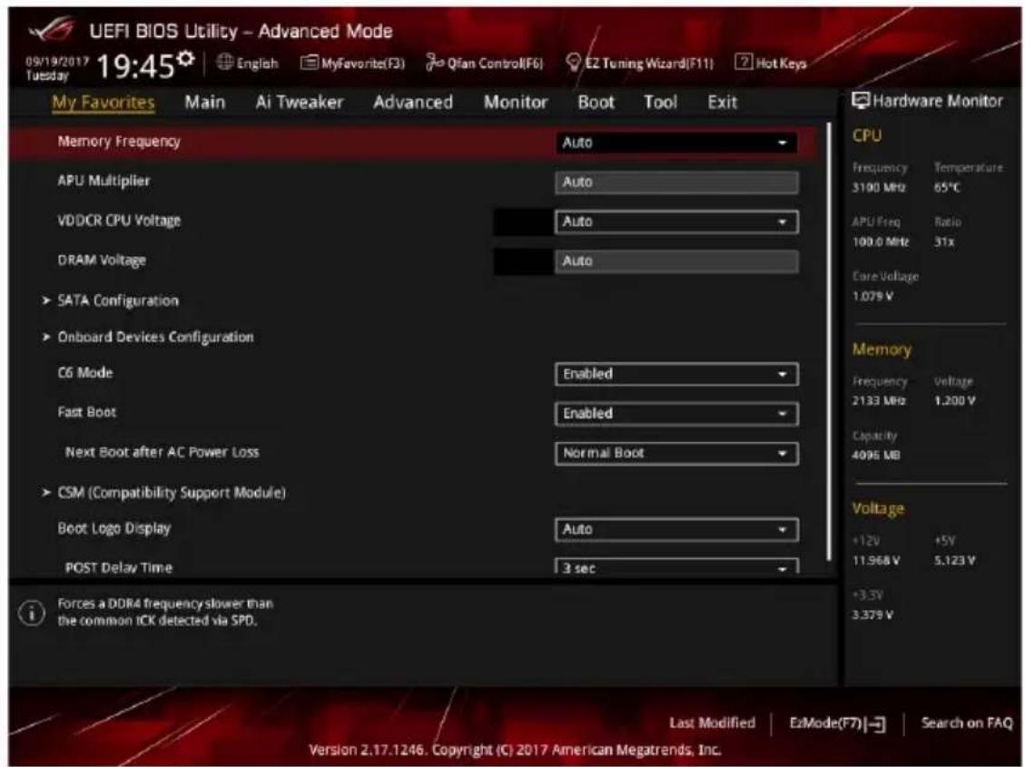Viewport: 1025px width, 767px height.
Task: Click the language globe icon
Action: (224, 62)
